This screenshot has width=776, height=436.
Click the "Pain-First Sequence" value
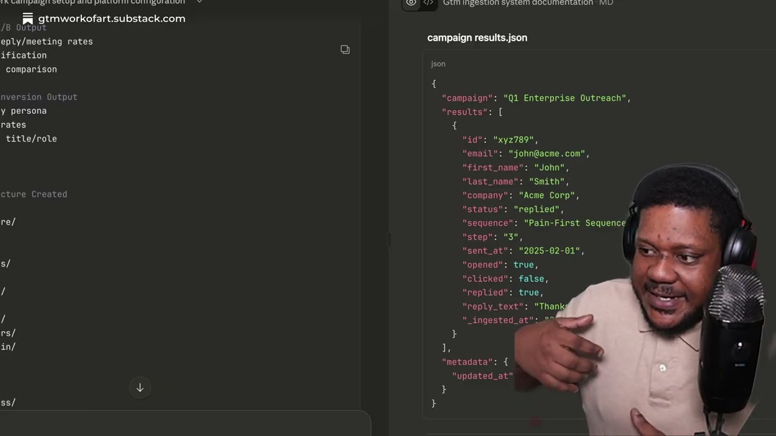click(x=575, y=223)
